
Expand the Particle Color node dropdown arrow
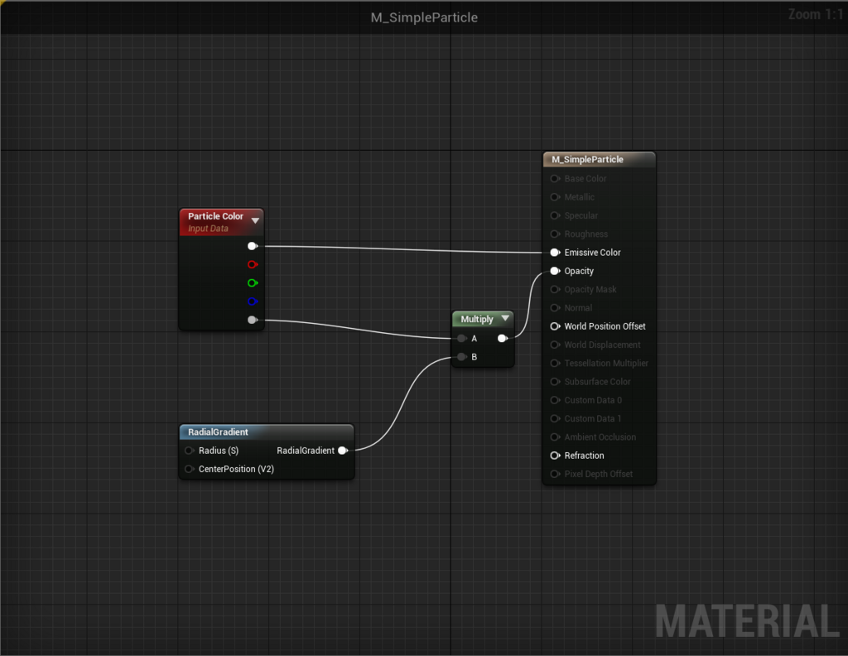coord(255,220)
